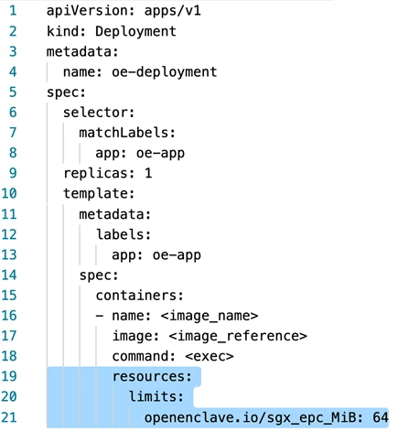Place cursor on the word Deployment
Screen dimensions: 398x432
[135, 31]
